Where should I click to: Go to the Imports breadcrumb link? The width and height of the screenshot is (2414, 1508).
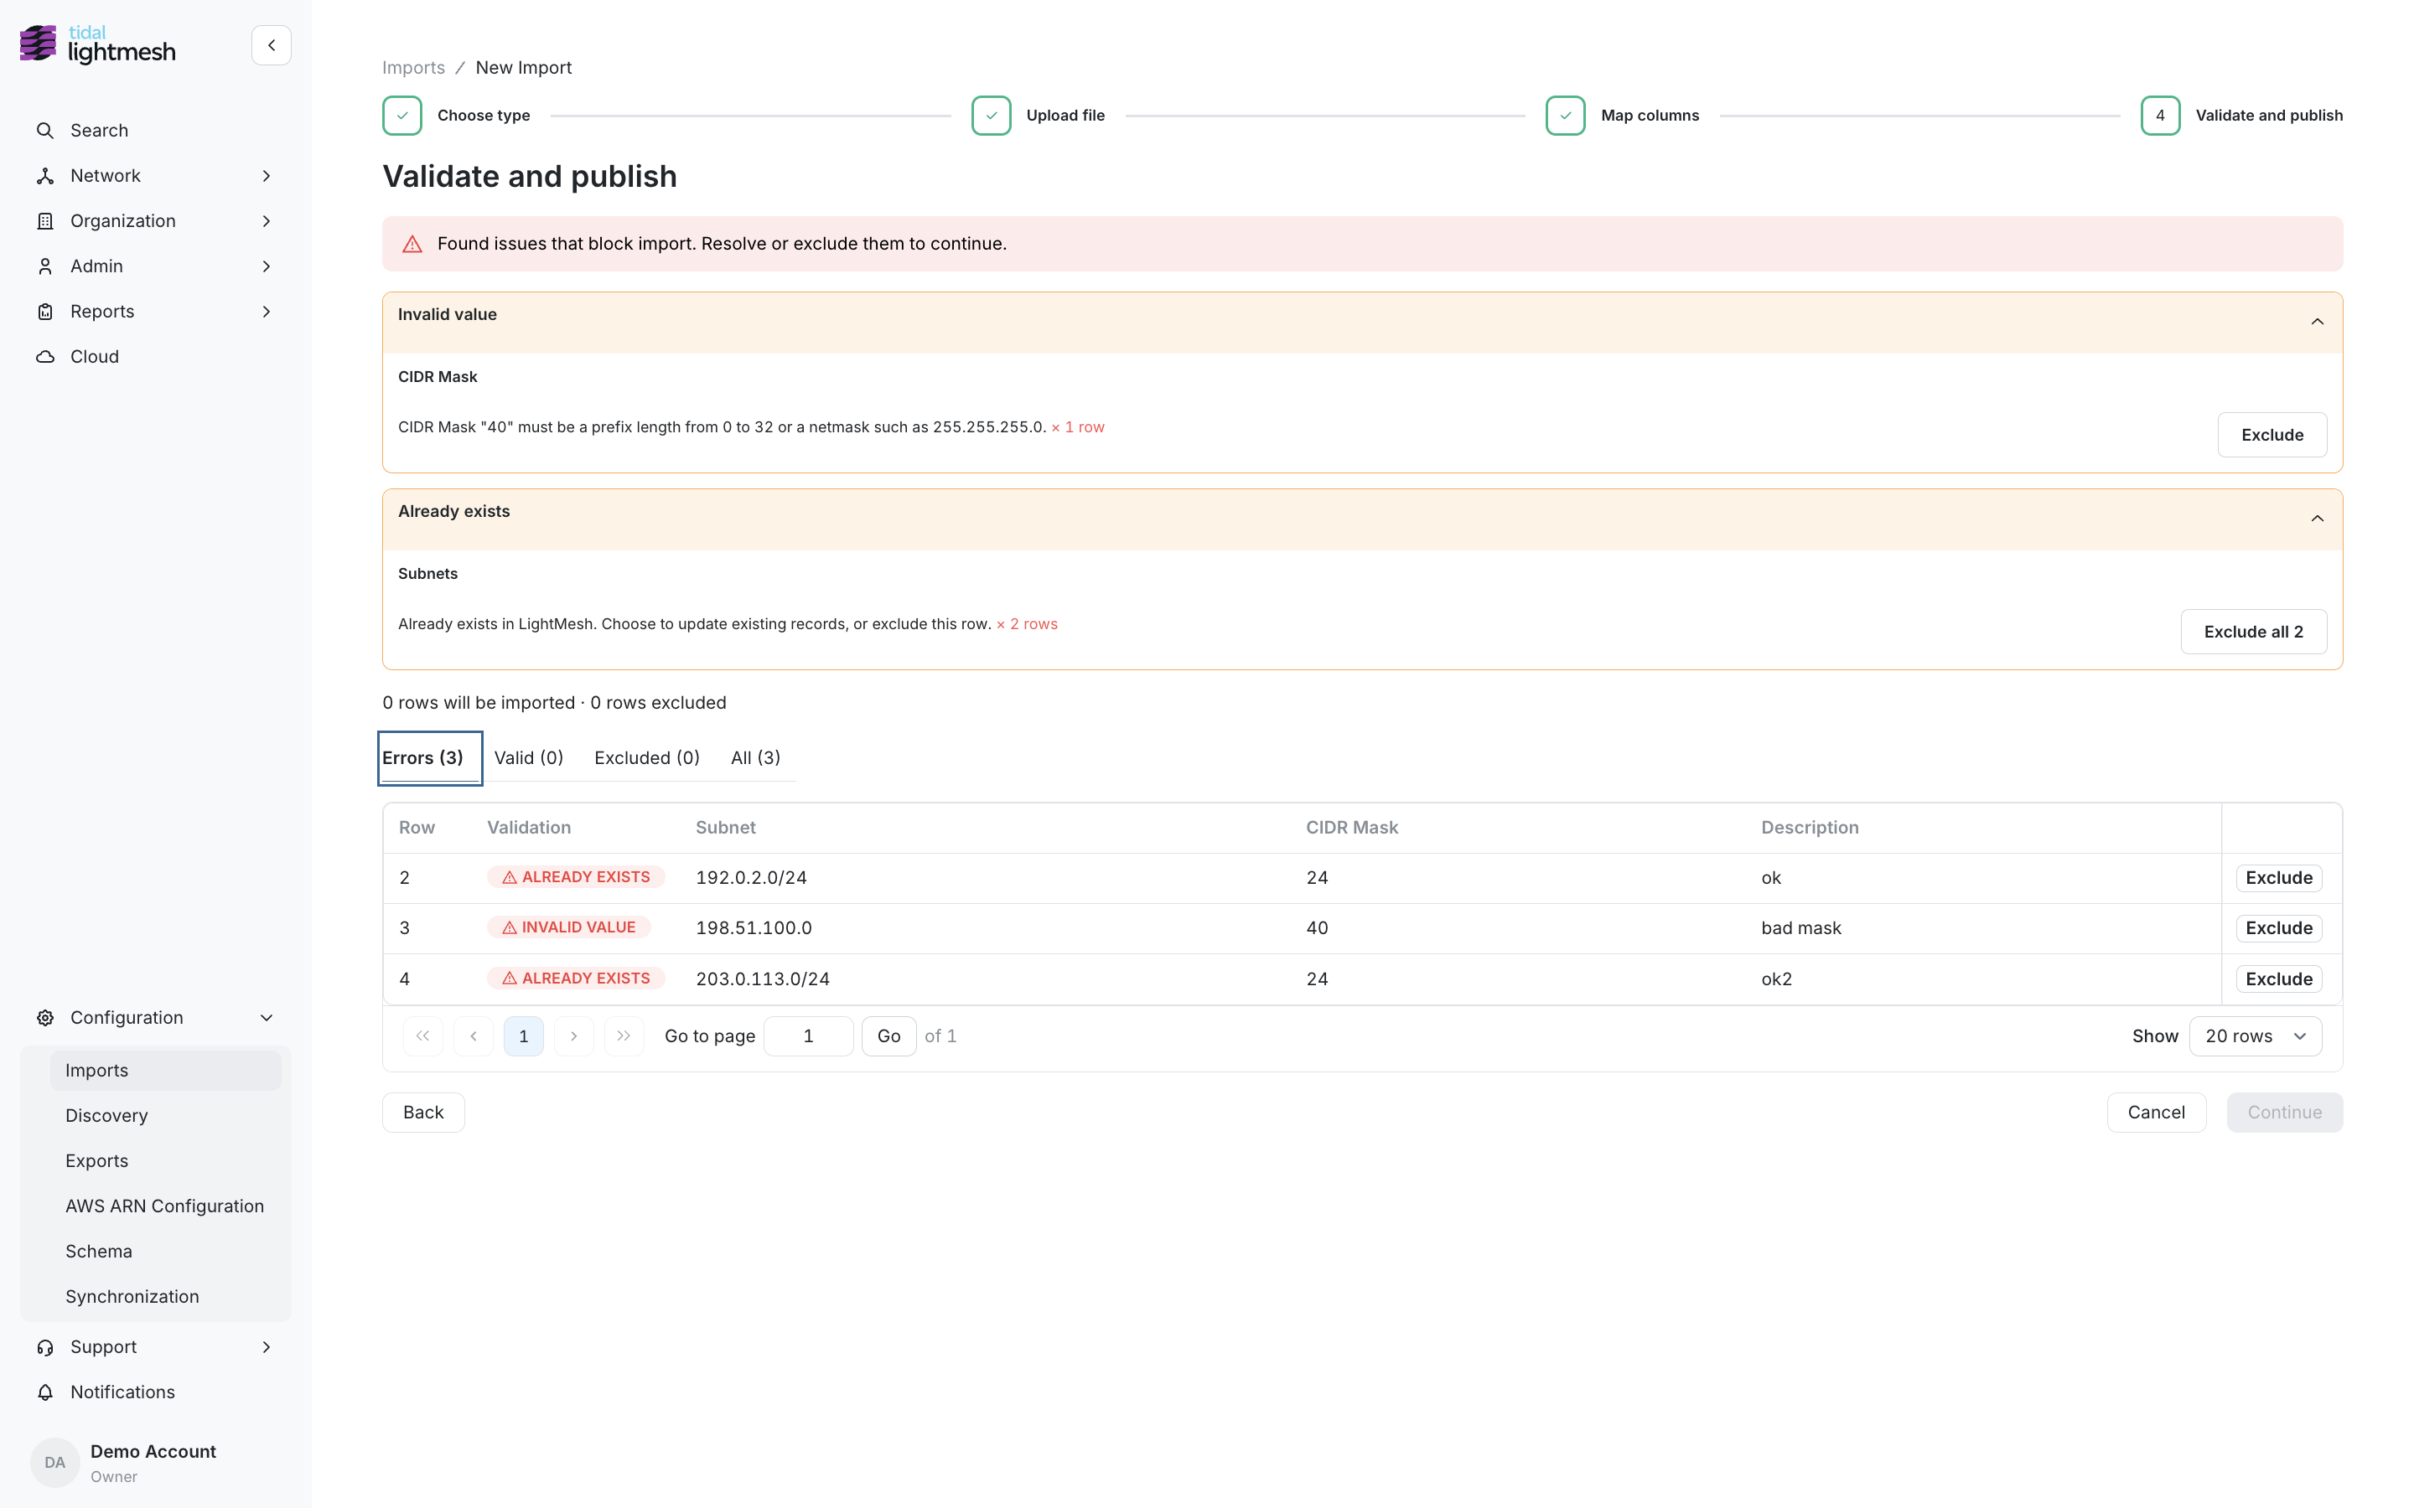[x=413, y=68]
